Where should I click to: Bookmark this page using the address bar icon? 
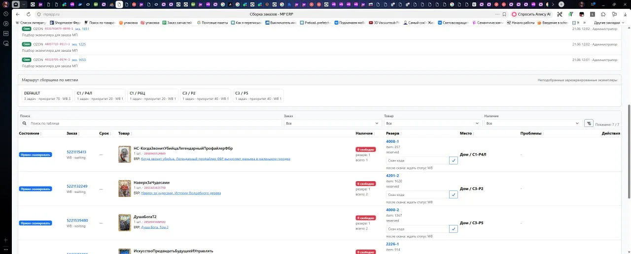(x=504, y=14)
